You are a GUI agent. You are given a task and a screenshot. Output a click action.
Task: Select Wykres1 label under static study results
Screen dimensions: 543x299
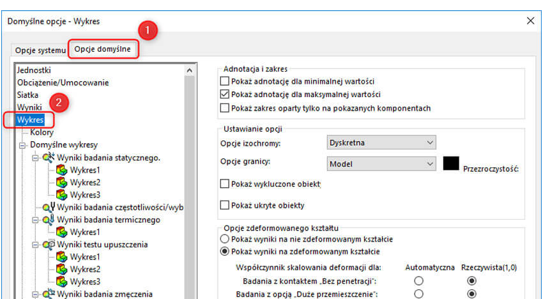(x=85, y=170)
